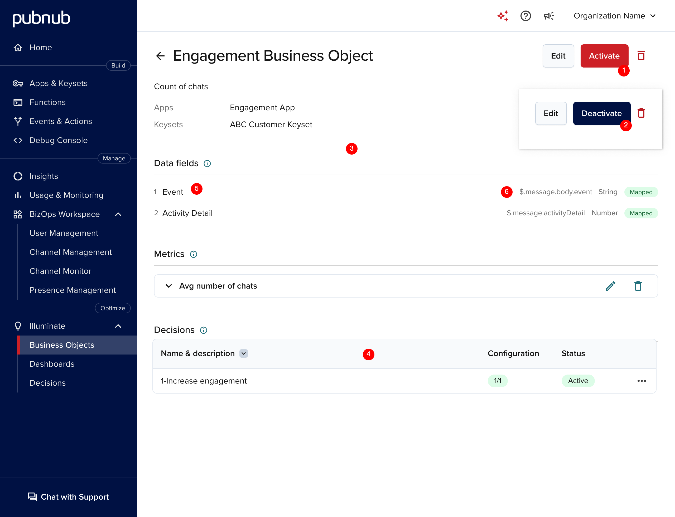Open the Organization Name dropdown
The height and width of the screenshot is (517, 675).
615,16
